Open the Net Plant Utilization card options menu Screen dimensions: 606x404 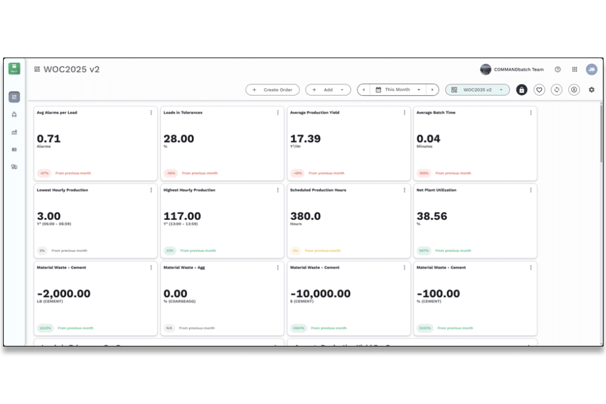(x=531, y=190)
